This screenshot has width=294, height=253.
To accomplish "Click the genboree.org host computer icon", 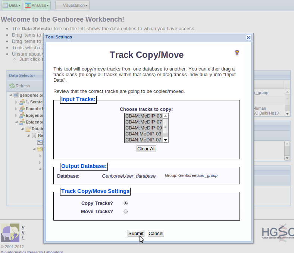I will tap(16, 95).
